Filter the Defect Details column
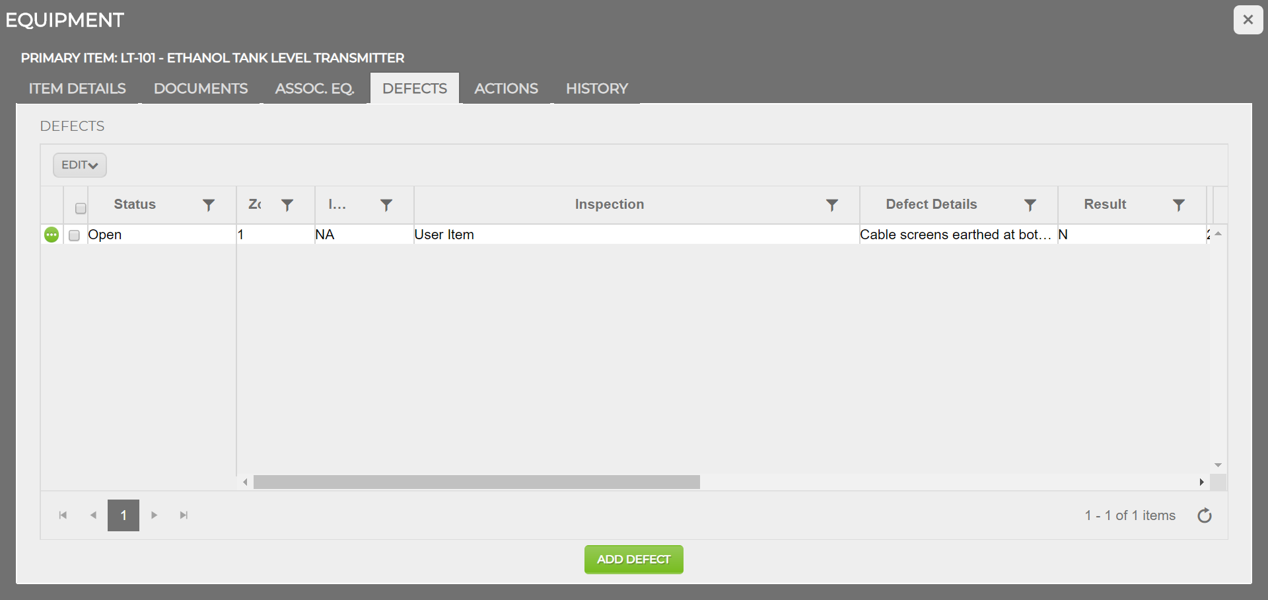This screenshot has height=600, width=1268. point(1030,205)
